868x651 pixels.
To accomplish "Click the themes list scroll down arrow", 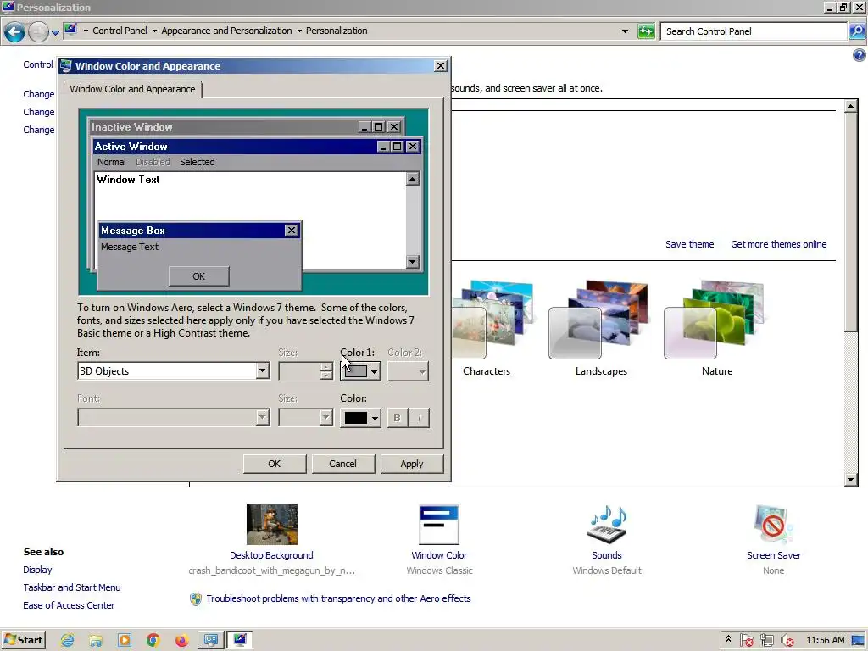I will tap(851, 480).
